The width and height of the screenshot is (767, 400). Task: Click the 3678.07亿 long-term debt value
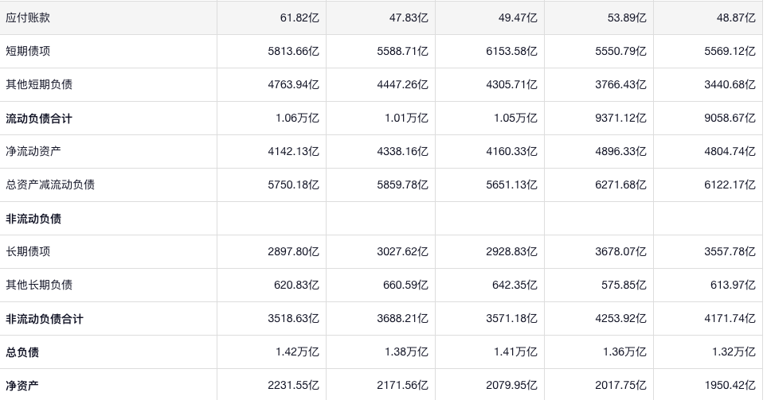(x=620, y=251)
